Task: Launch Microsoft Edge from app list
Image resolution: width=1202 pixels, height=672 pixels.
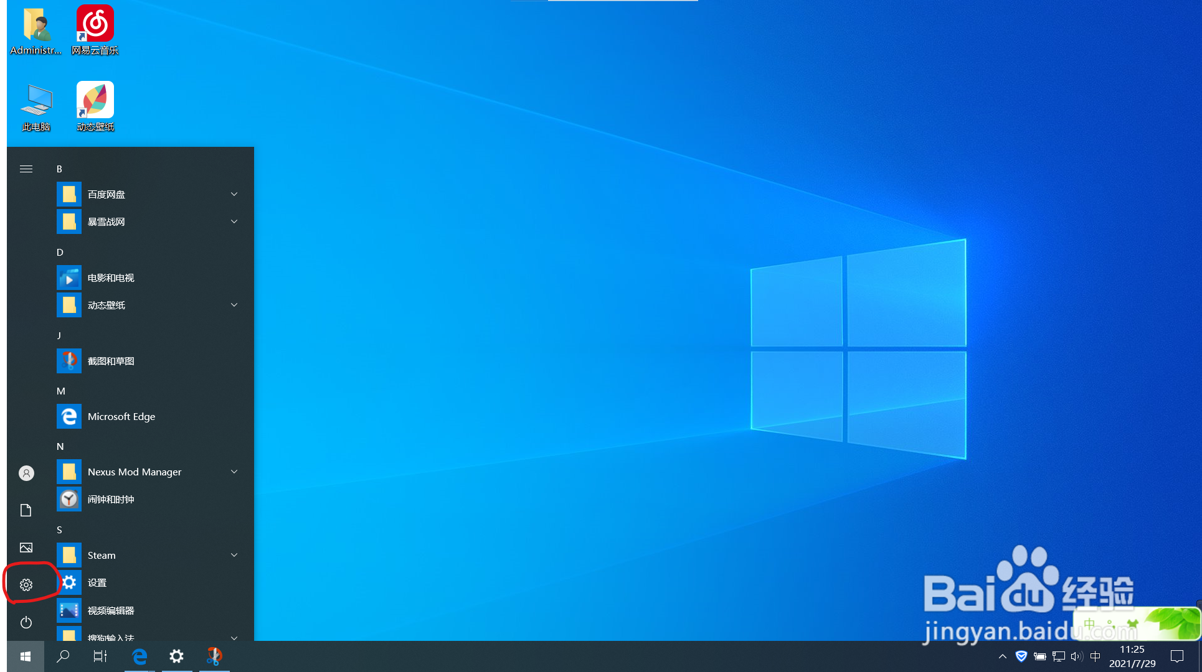Action: [121, 416]
